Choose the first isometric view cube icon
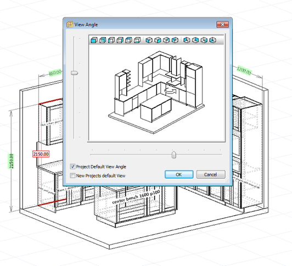The height and width of the screenshot is (266, 292). [x=149, y=40]
